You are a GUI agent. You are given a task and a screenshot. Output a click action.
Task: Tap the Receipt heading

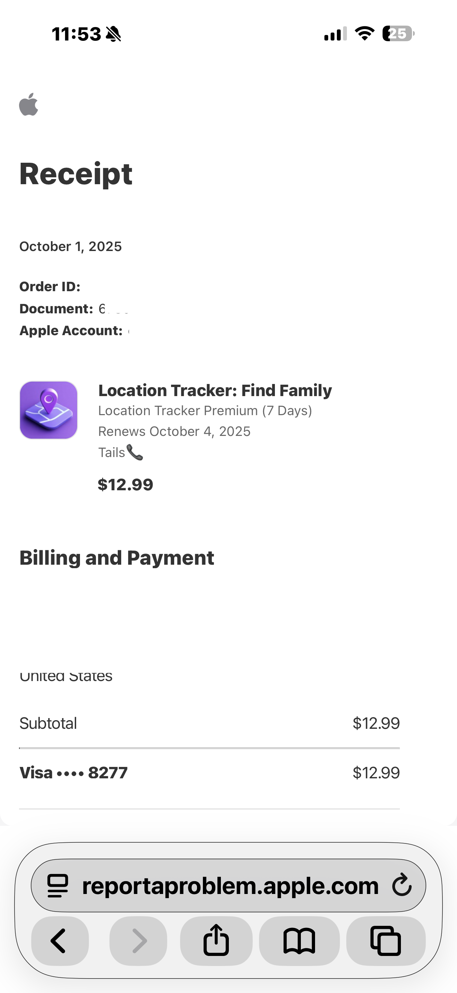coord(76,174)
